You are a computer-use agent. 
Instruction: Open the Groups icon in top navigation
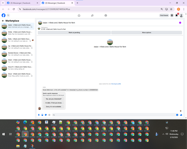[x=106, y=15]
